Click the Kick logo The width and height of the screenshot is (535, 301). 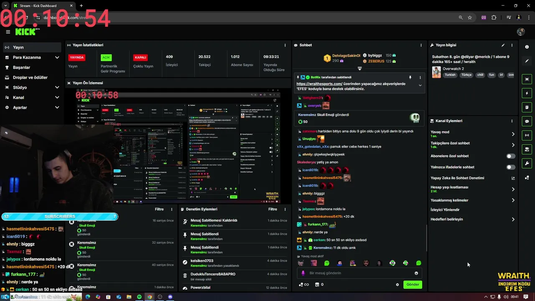[x=28, y=31]
